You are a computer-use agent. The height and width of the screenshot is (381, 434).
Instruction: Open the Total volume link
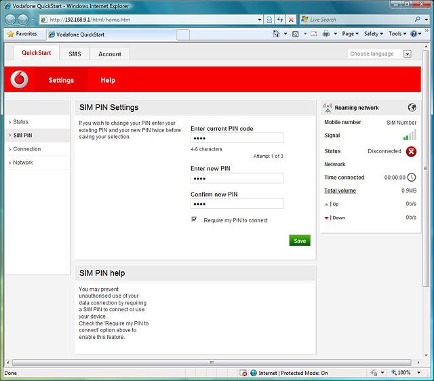pyautogui.click(x=340, y=190)
